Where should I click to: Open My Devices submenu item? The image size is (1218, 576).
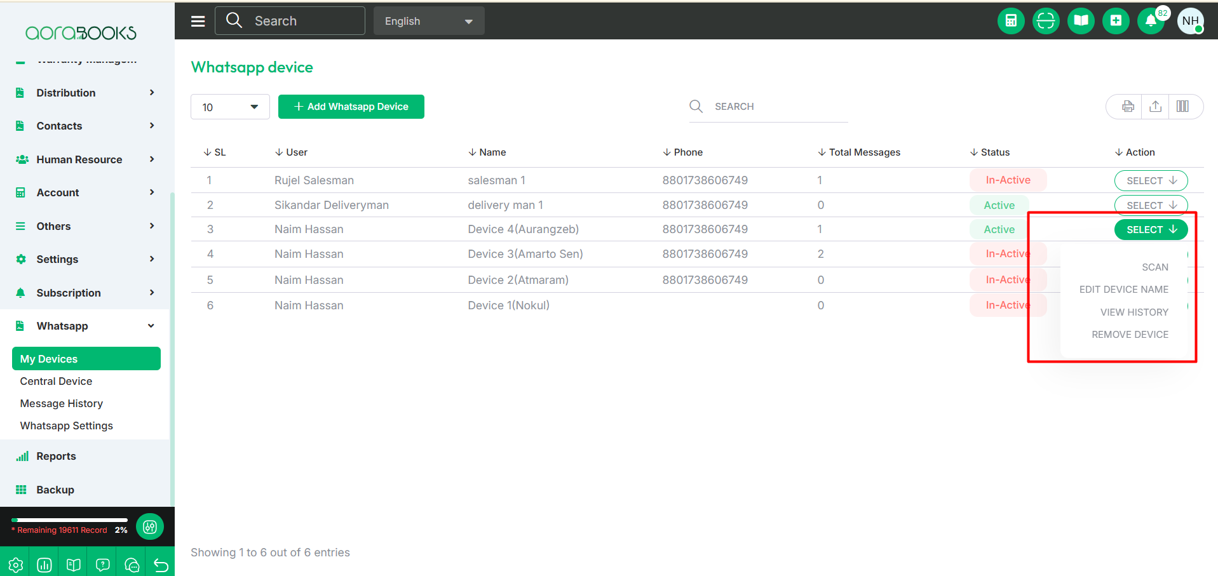click(x=86, y=359)
